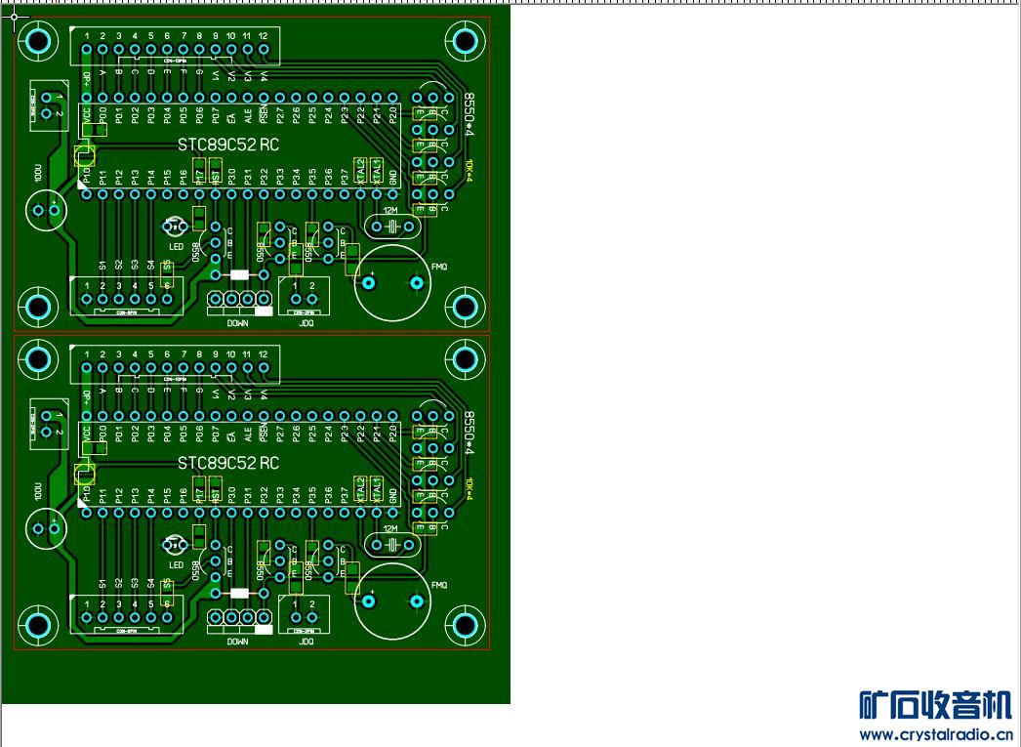This screenshot has height=747, width=1021.
Task: Click the 100U capacitor label on lower board
Action: point(38,492)
